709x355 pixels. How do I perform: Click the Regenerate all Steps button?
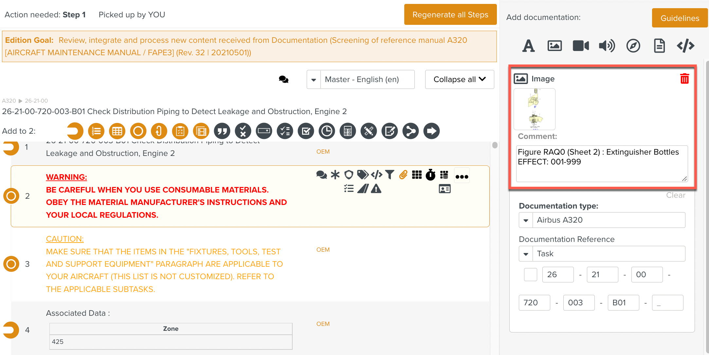450,14
